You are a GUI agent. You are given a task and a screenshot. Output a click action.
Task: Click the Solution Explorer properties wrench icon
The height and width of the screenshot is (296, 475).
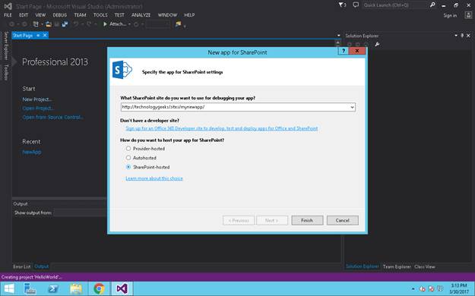pyautogui.click(x=377, y=45)
